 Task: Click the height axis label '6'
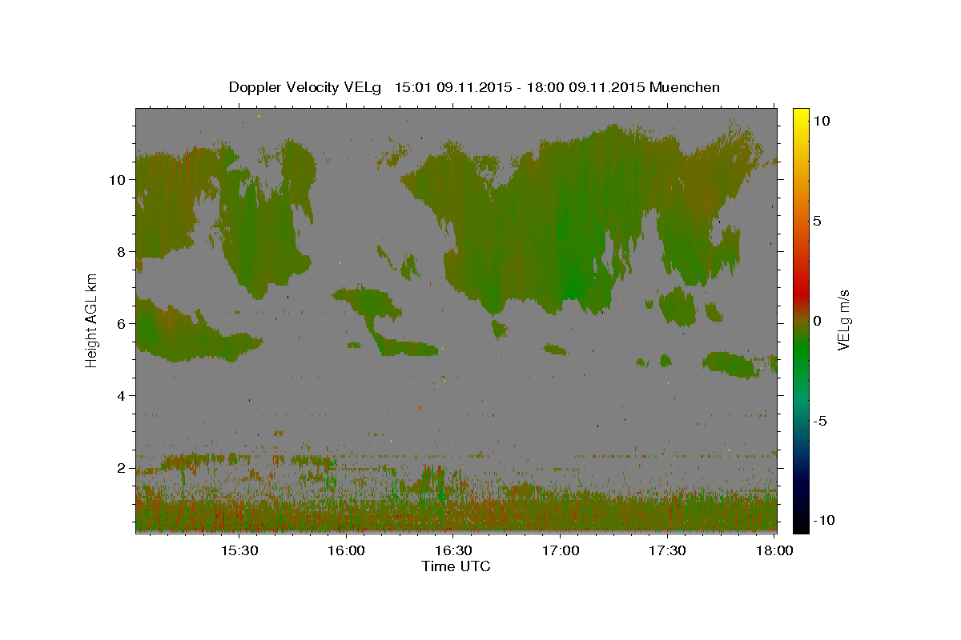(122, 323)
